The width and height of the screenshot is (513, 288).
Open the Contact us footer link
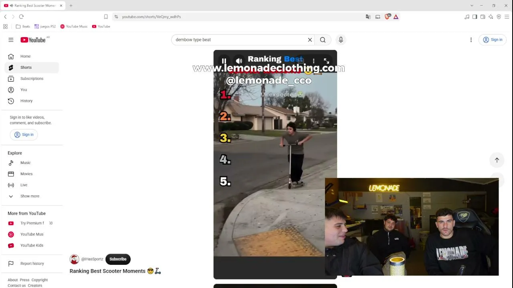pos(16,286)
